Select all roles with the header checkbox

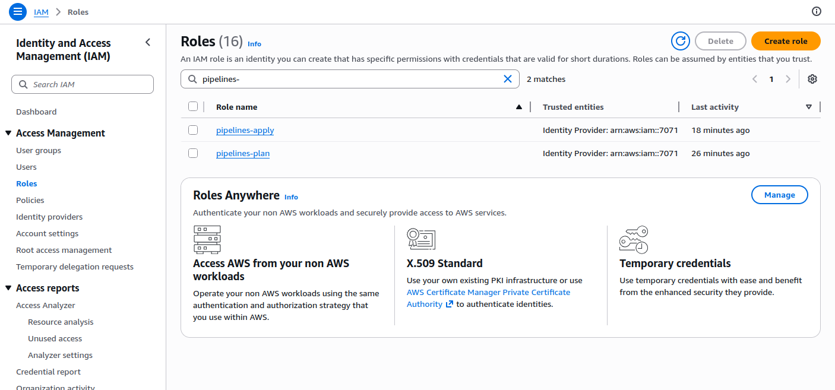pyautogui.click(x=193, y=106)
